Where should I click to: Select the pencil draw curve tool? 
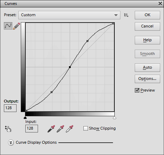click(x=17, y=26)
